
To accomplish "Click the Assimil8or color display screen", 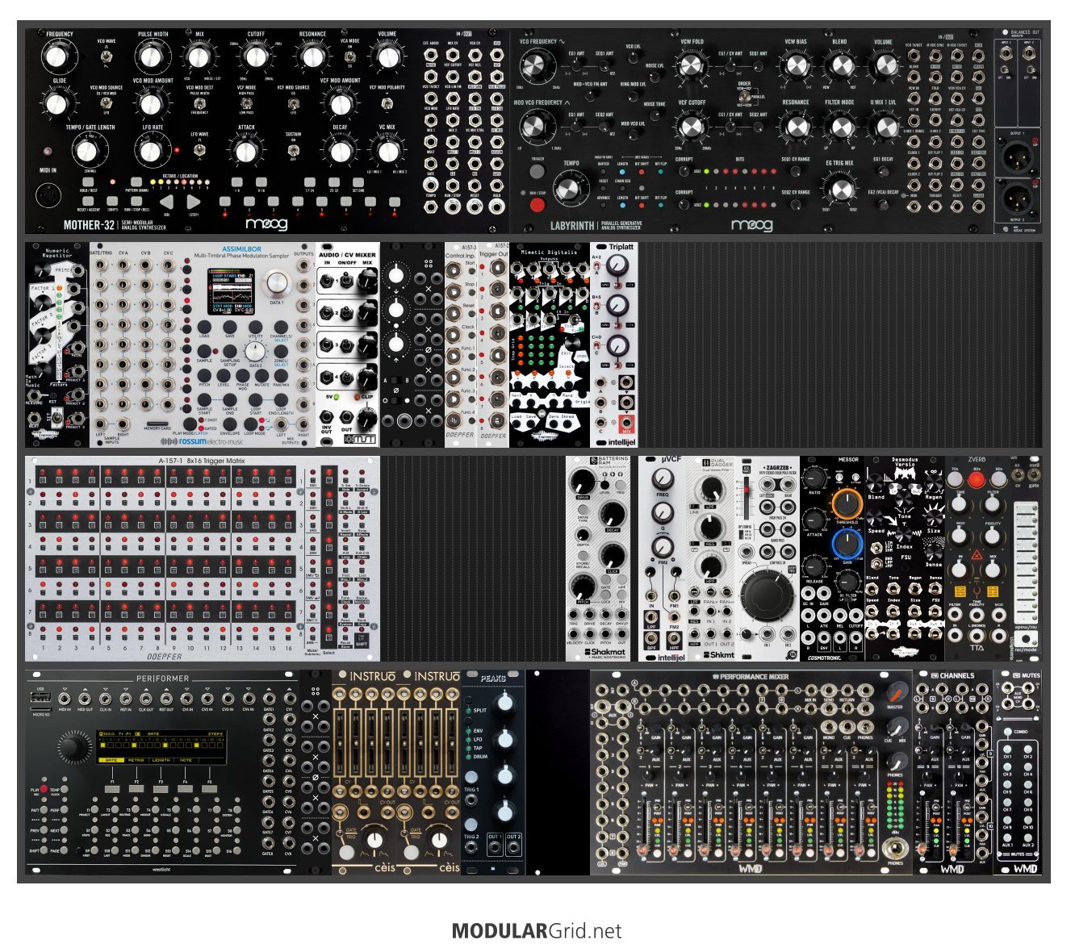I will point(233,290).
